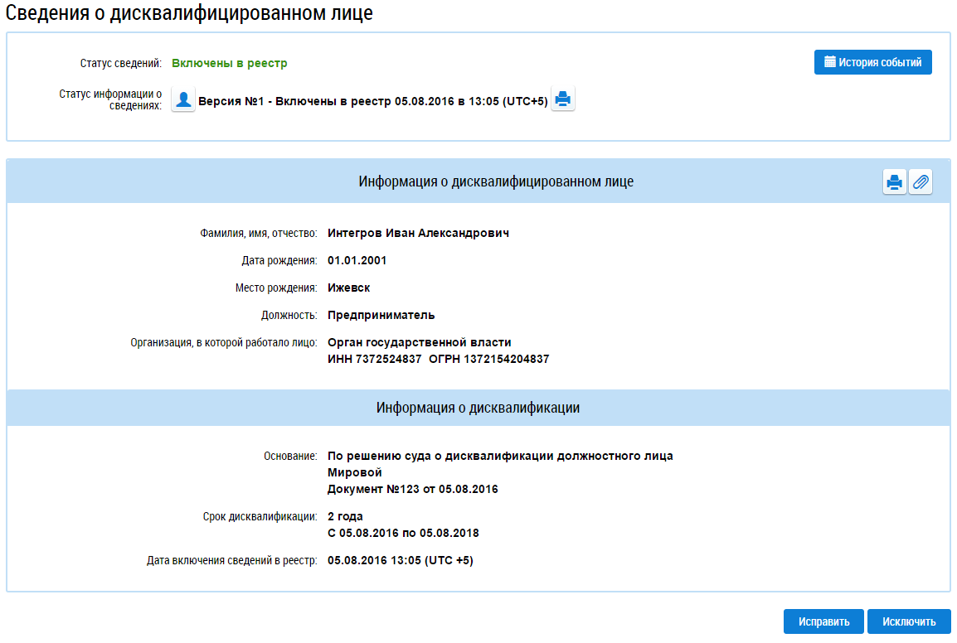The image size is (957, 643).
Task: Select the registry date 05.08.2016 13:05 (UTC +5)
Action: point(401,561)
